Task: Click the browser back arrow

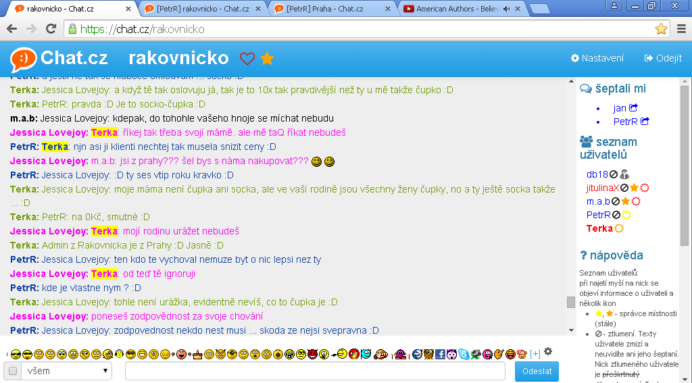Action: pyautogui.click(x=12, y=29)
